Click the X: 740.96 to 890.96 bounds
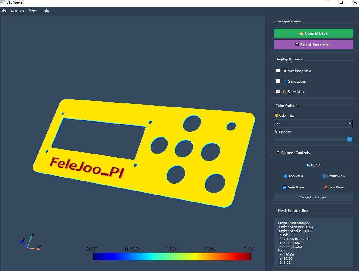Viewport: 359px width, 271px height. coord(294,239)
